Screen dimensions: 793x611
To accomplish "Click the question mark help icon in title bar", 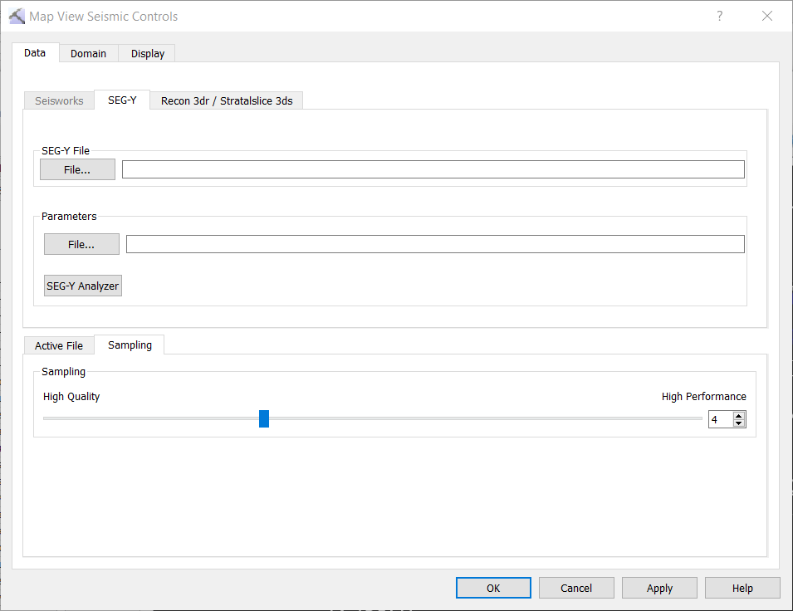I will pos(719,16).
